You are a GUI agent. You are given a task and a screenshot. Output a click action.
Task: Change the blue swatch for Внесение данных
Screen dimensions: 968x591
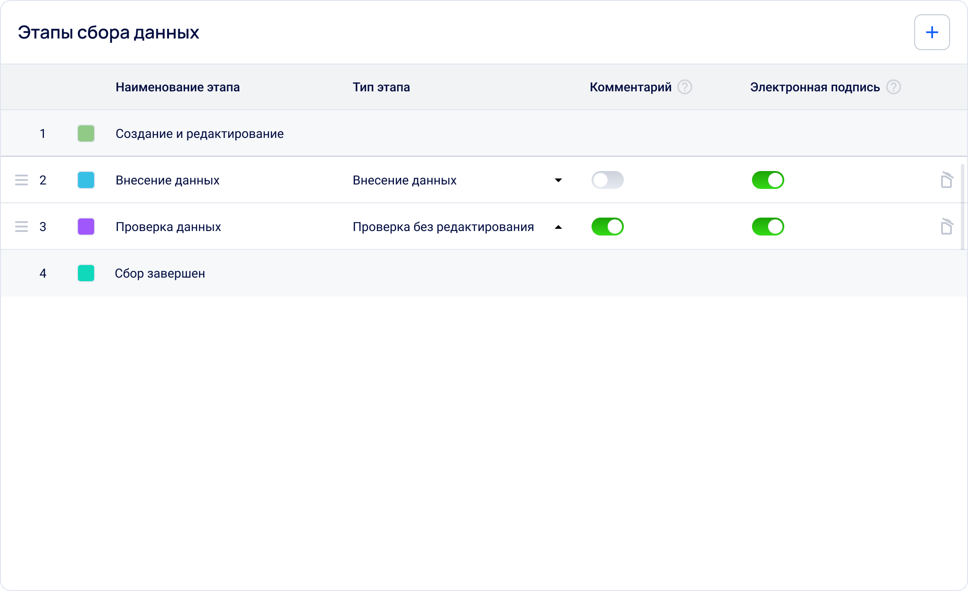(86, 180)
